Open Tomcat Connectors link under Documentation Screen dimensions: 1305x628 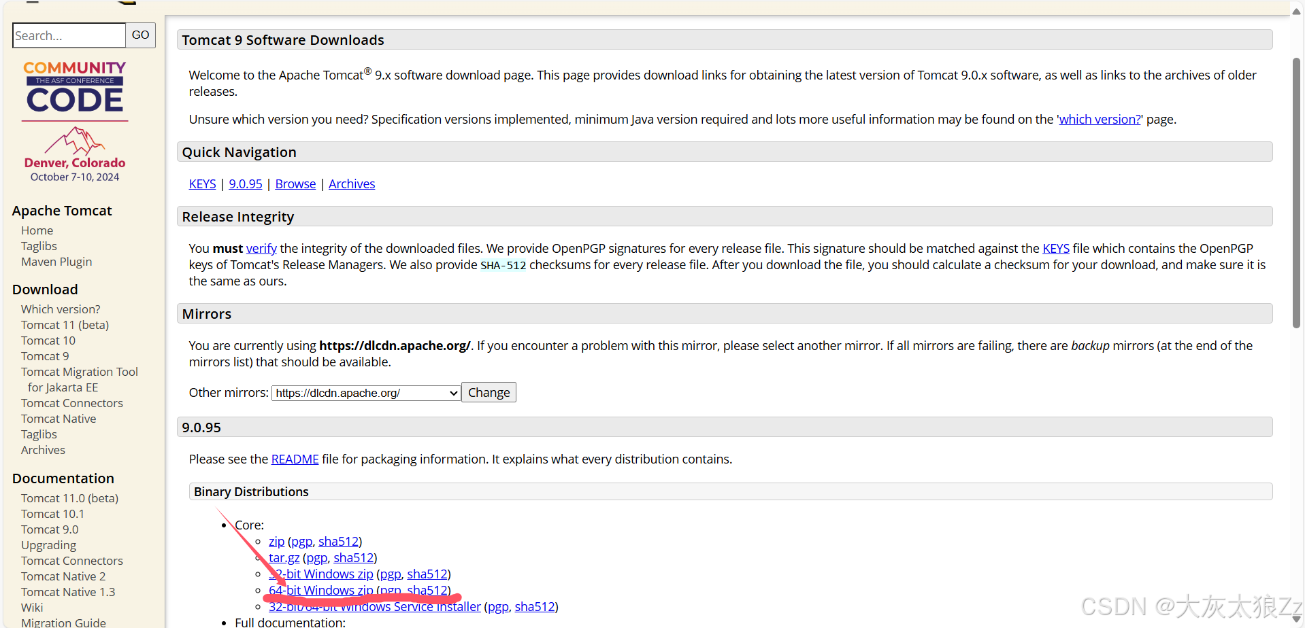pos(72,561)
